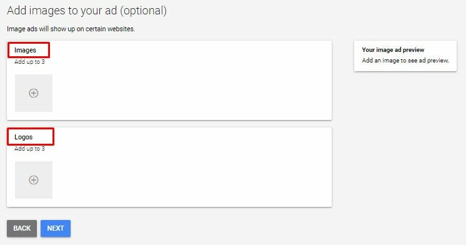466x245 pixels.
Task: Open the gray image upload tile in Images
Action: [34, 93]
